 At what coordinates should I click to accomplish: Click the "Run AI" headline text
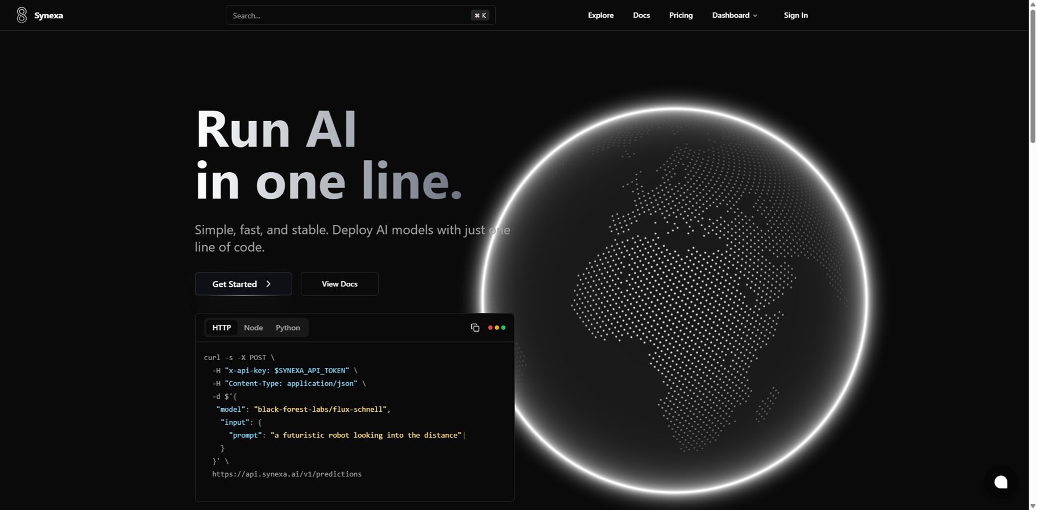(x=276, y=129)
